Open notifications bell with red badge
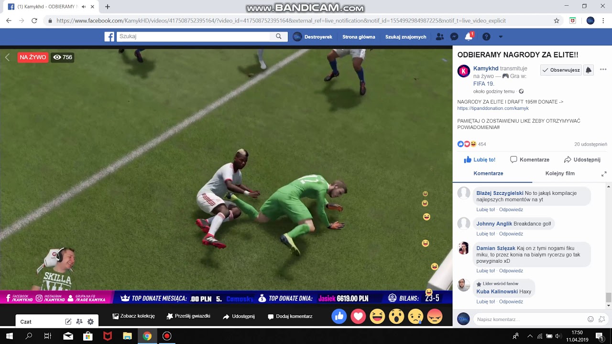The width and height of the screenshot is (612, 344). pyautogui.click(x=469, y=37)
